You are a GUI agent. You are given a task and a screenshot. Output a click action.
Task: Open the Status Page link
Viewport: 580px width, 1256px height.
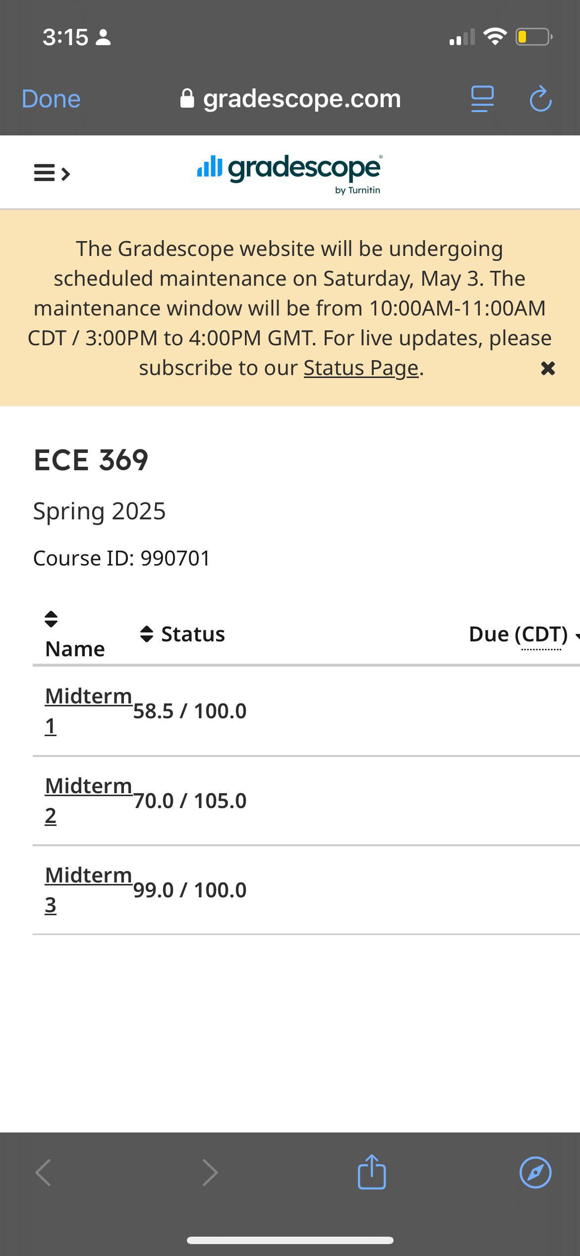click(361, 368)
